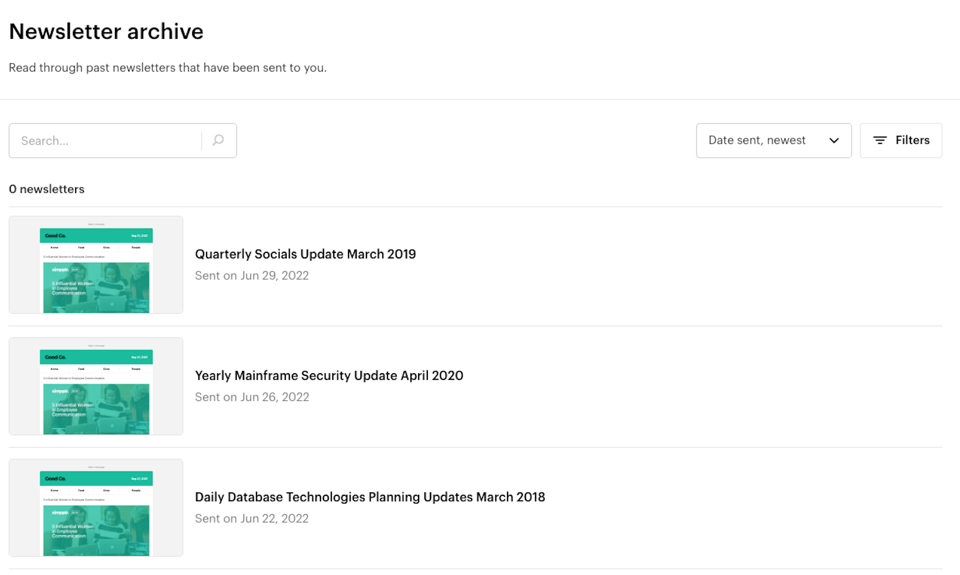Viewport: 960px width, 575px height.
Task: Click the 'Newsletter archive' page heading
Action: click(106, 32)
